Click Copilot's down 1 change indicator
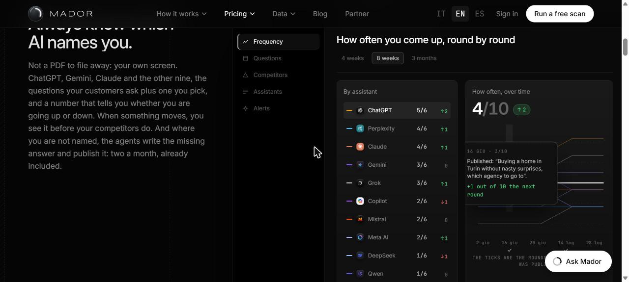The width and height of the screenshot is (629, 282). click(x=444, y=202)
